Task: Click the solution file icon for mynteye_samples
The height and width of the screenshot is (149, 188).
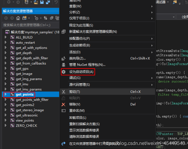Action: coord(7,32)
